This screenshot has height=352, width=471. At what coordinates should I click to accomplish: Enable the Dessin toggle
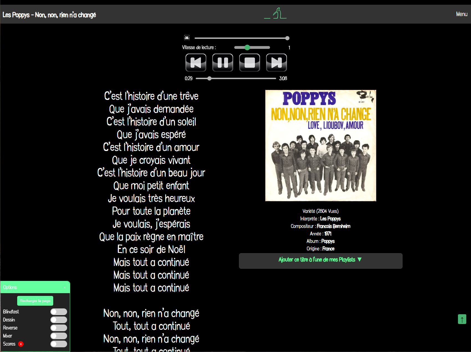pos(59,320)
